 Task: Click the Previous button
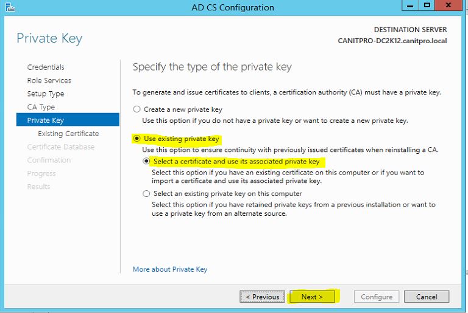[263, 297]
